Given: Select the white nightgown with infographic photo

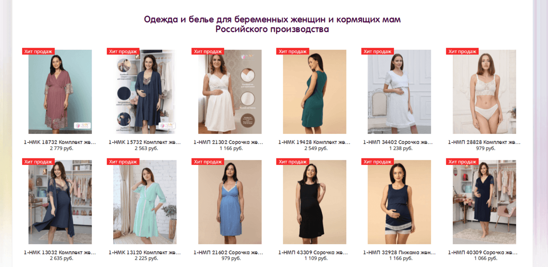Looking at the screenshot, I should 230,92.
